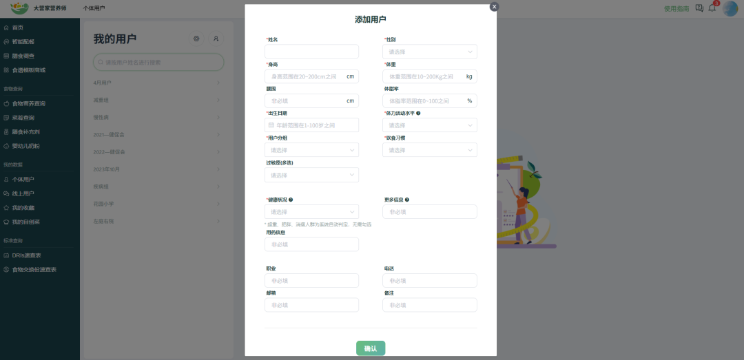
Task: Click the 更多信息 input field
Action: [430, 211]
